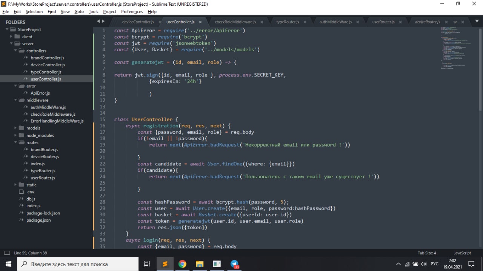Viewport: 483px width, 271px height.
Task: Open db.js in the sidebar
Action: point(31,199)
